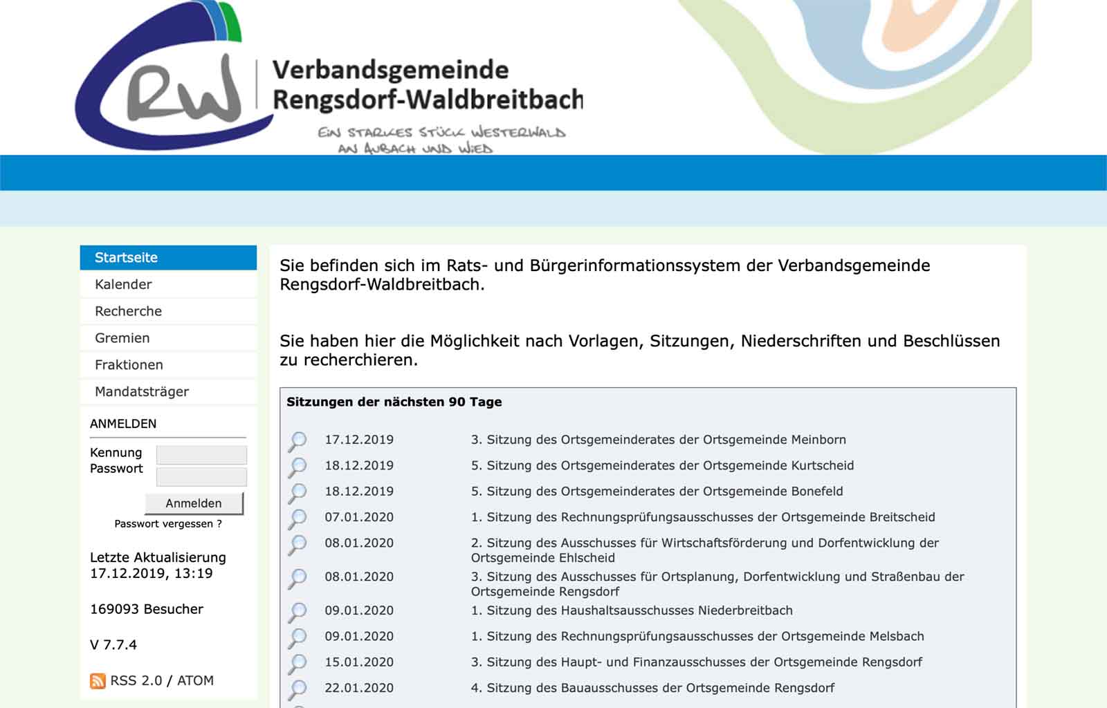Click magnifier for Haushaltsausschuss Niederbreitbach session
This screenshot has width=1107, height=708.
coord(298,612)
